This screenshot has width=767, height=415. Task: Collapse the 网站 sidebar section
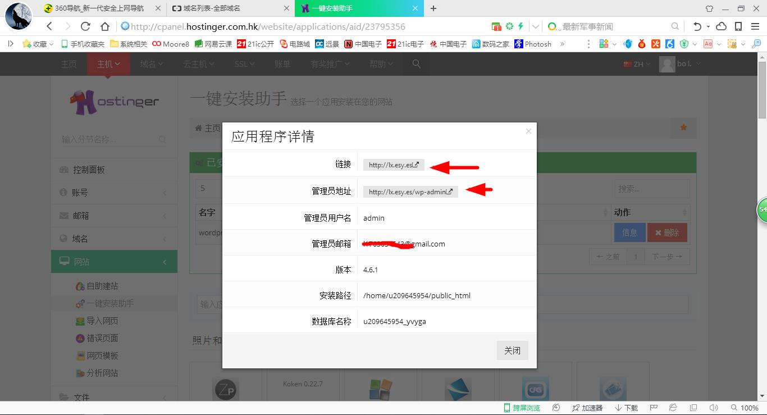(x=164, y=261)
